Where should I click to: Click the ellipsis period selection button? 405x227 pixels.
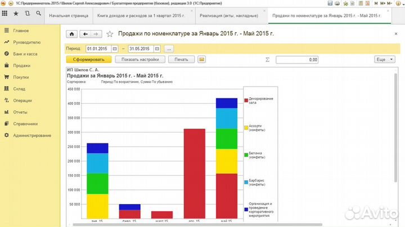point(169,48)
